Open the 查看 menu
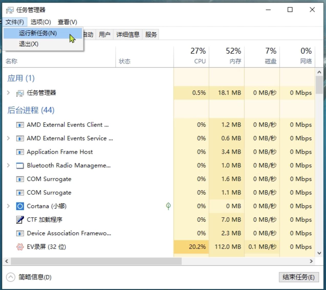 [x=67, y=22]
